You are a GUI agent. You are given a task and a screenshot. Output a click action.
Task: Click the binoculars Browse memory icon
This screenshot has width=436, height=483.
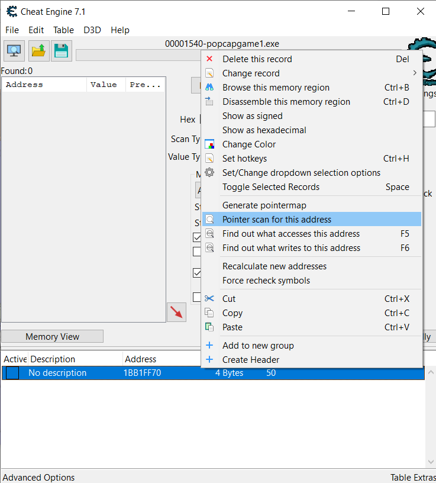[x=209, y=87]
